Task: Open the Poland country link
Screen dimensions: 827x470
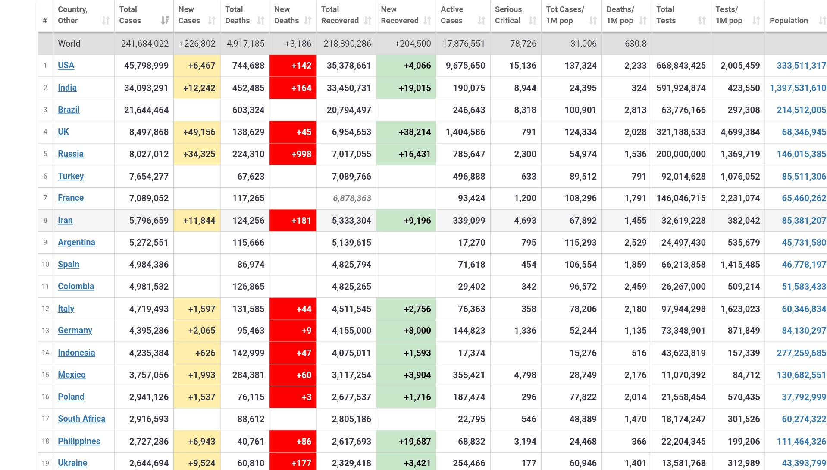Action: click(71, 397)
